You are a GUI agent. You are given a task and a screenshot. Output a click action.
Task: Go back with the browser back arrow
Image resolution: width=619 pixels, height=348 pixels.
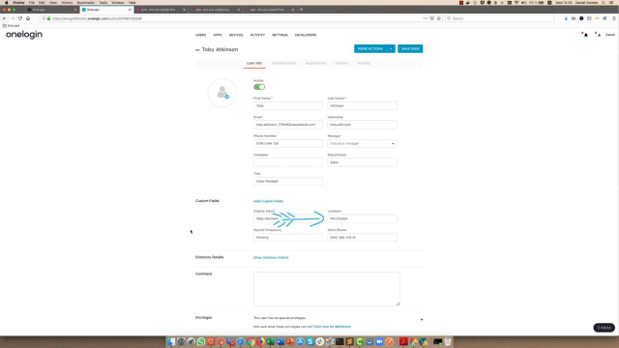click(4, 18)
